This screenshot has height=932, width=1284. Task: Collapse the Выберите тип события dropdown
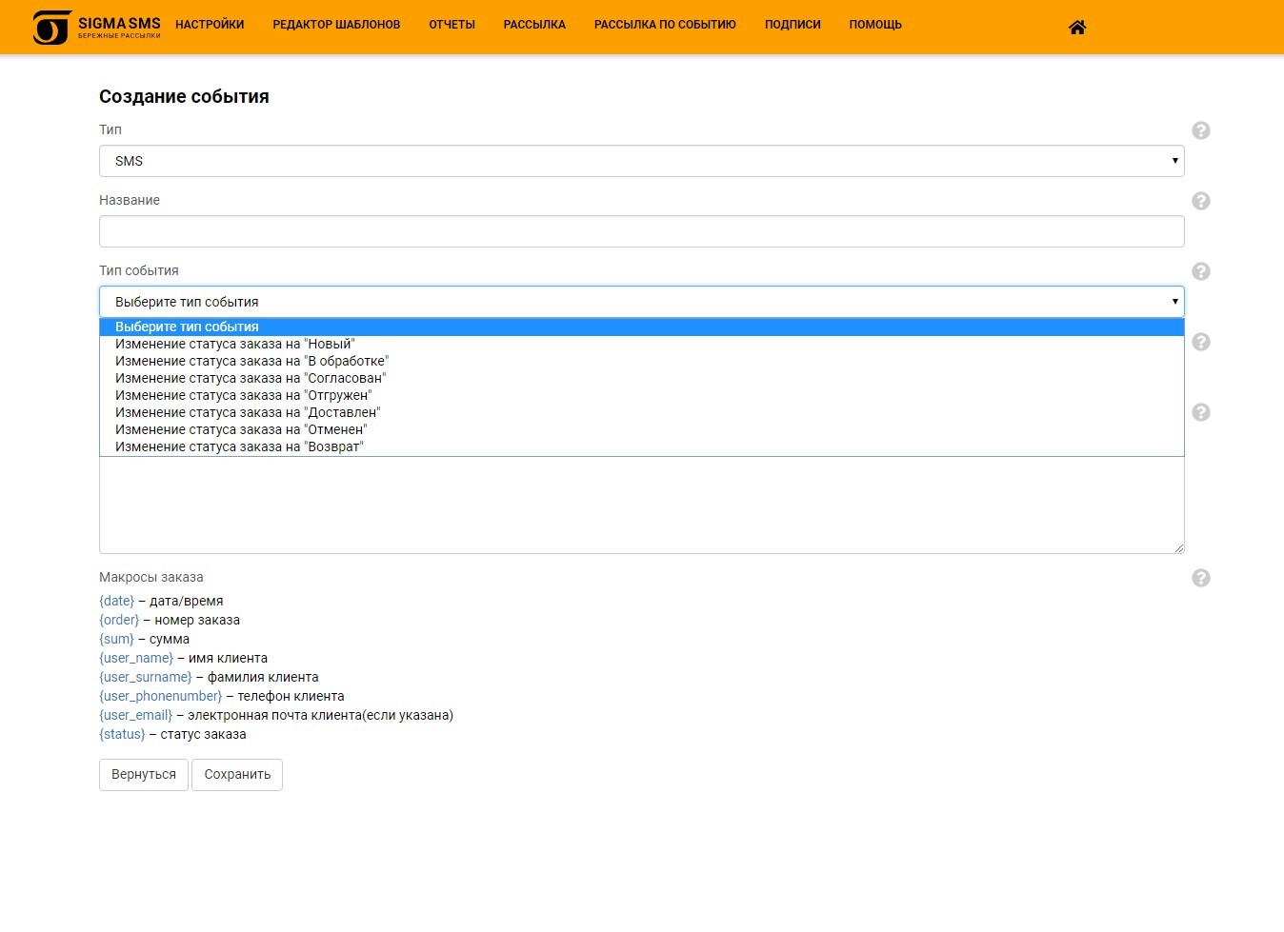coord(641,302)
